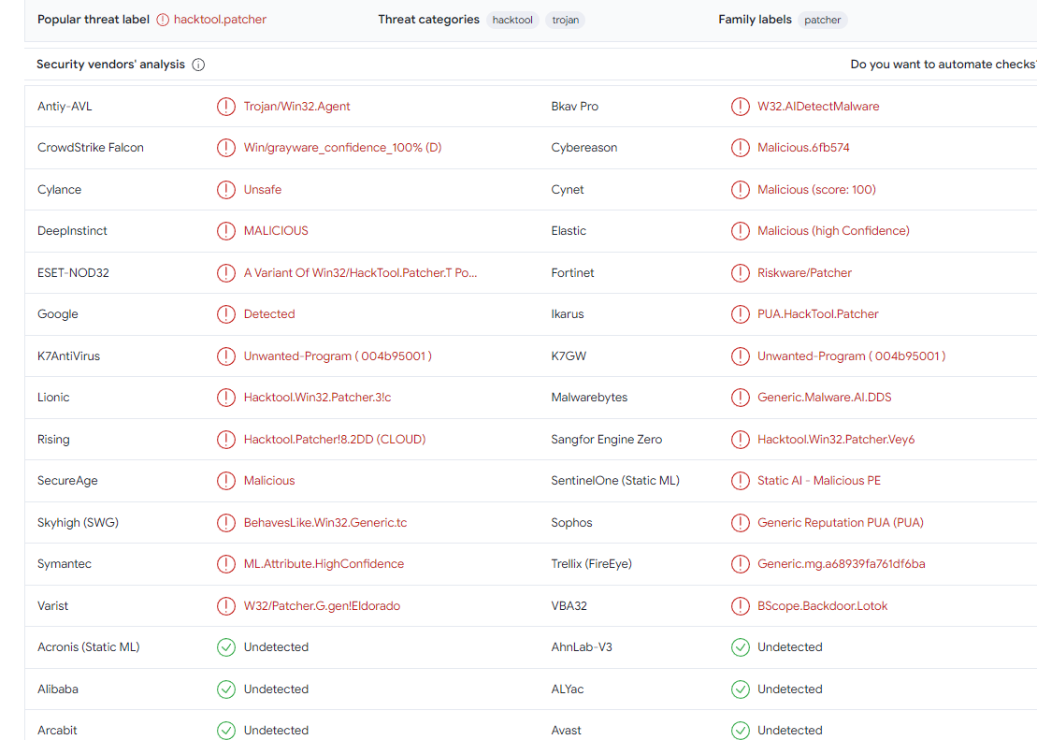Click the alert icon in the Elastic row
Viewport: 1037px width, 740px height.
click(x=740, y=231)
